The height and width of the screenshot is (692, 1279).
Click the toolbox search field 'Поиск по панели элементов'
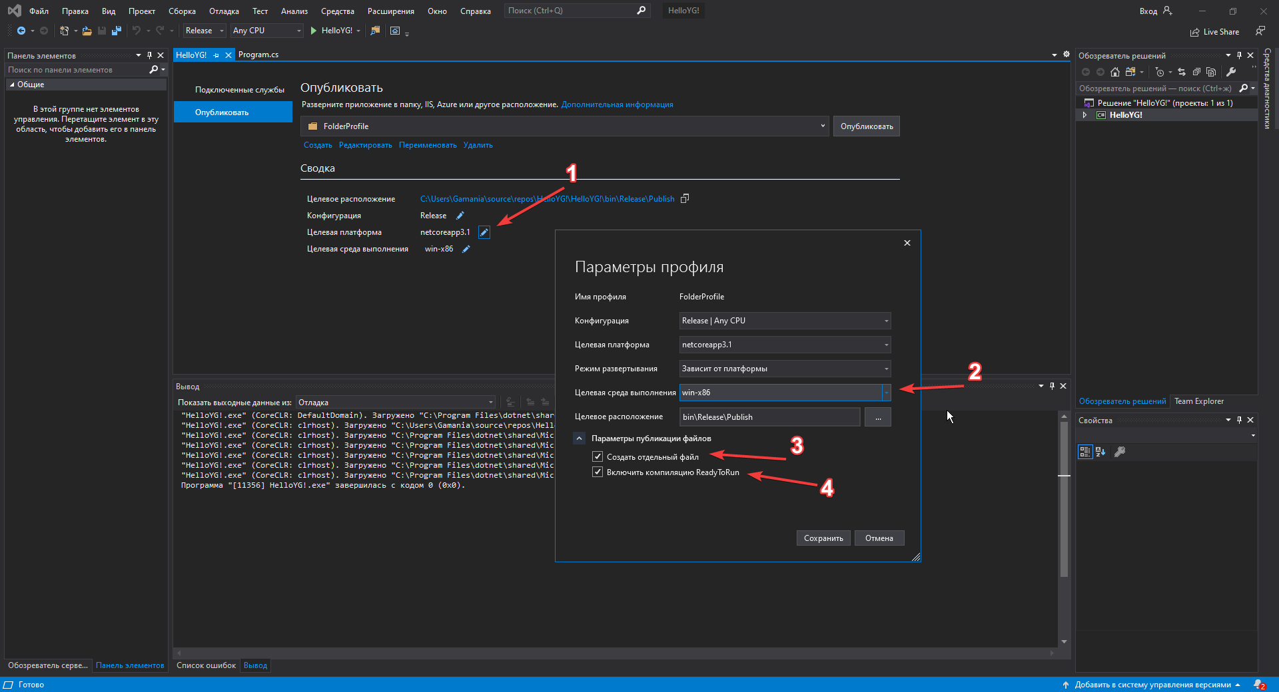point(77,70)
